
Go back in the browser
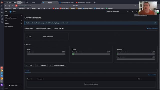[6, 6]
